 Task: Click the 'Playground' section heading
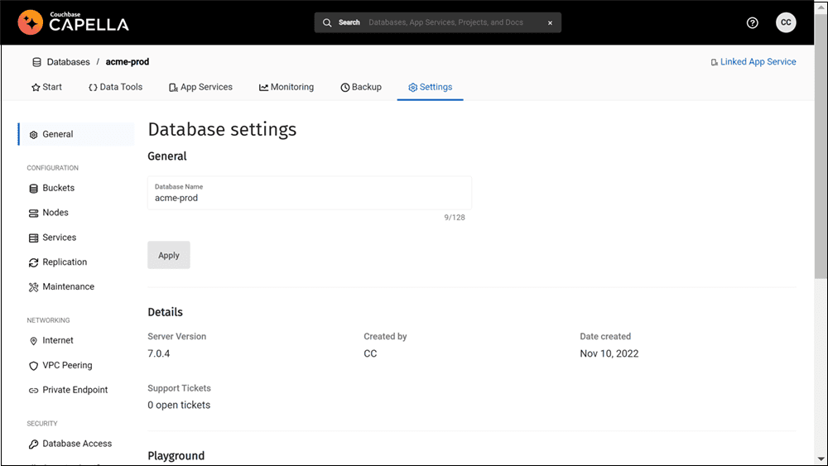point(176,456)
